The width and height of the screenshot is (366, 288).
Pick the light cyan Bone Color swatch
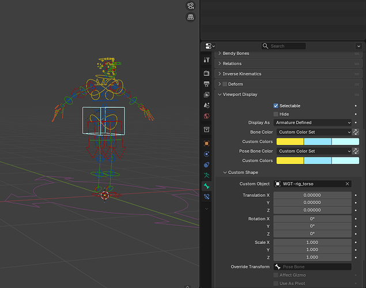pyautogui.click(x=345, y=142)
